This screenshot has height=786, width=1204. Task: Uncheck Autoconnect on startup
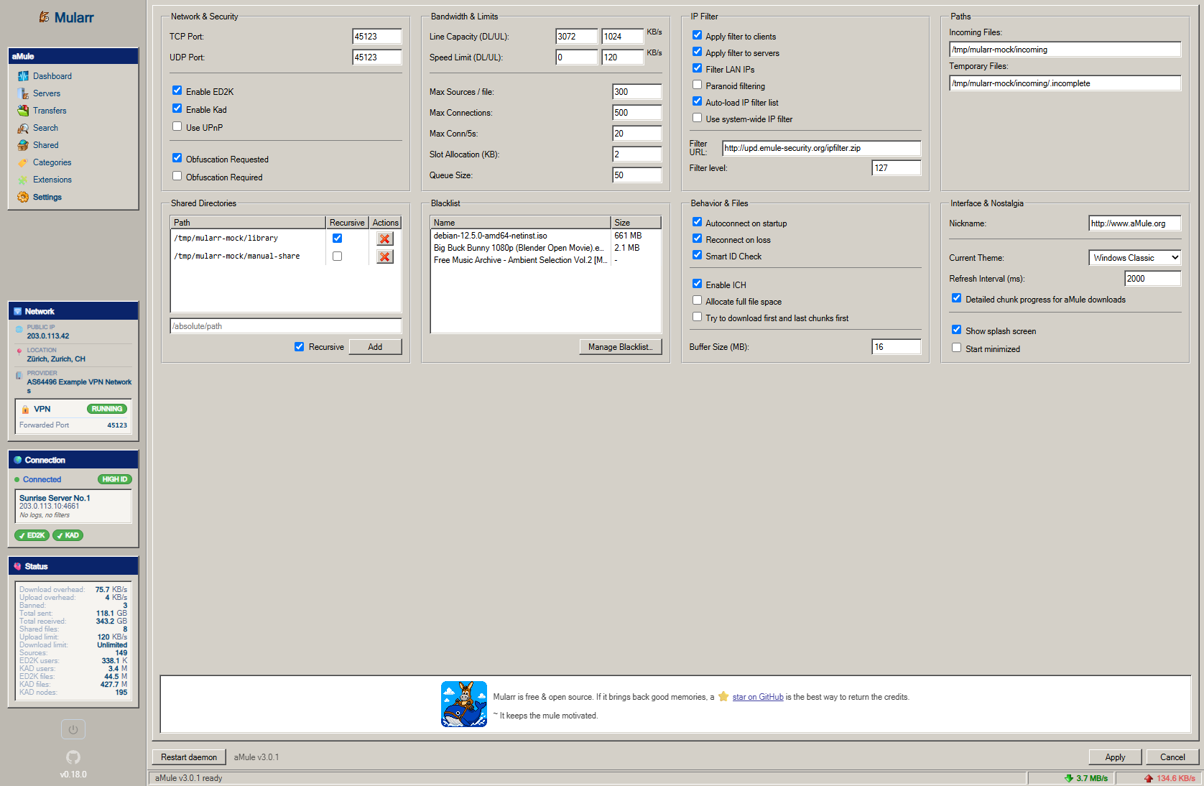[697, 222]
